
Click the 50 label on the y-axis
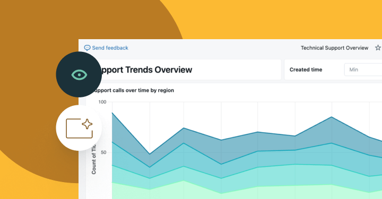[103, 152]
